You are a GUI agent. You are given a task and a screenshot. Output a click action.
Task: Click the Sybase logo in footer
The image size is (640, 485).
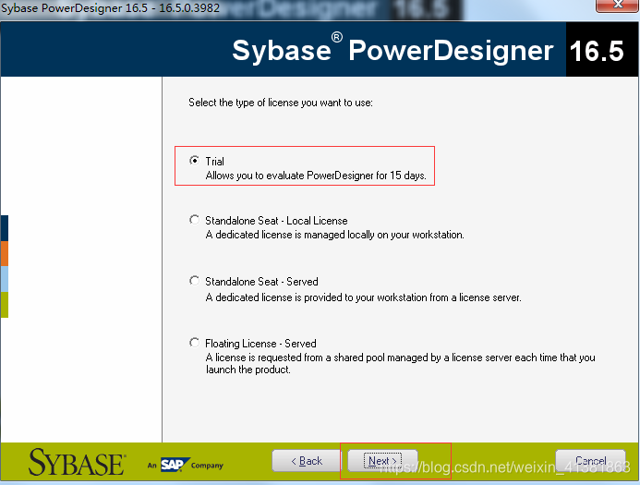[x=78, y=462]
